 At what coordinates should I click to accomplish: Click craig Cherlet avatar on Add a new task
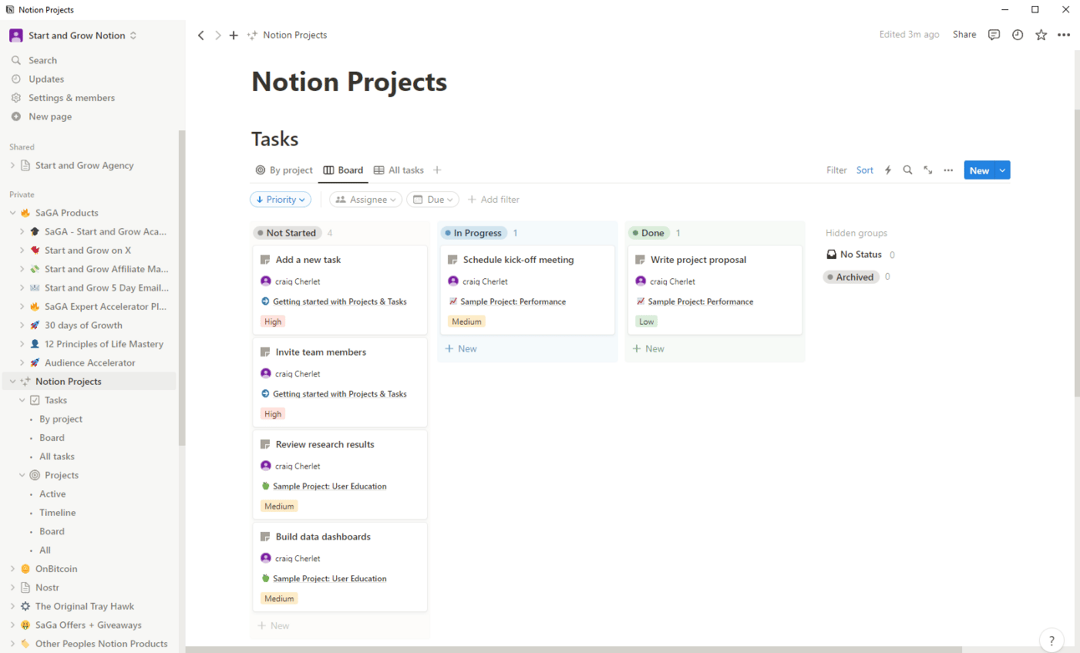click(266, 281)
